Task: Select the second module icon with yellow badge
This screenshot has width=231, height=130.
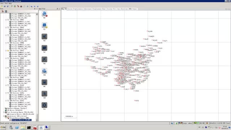Action: click(x=44, y=25)
